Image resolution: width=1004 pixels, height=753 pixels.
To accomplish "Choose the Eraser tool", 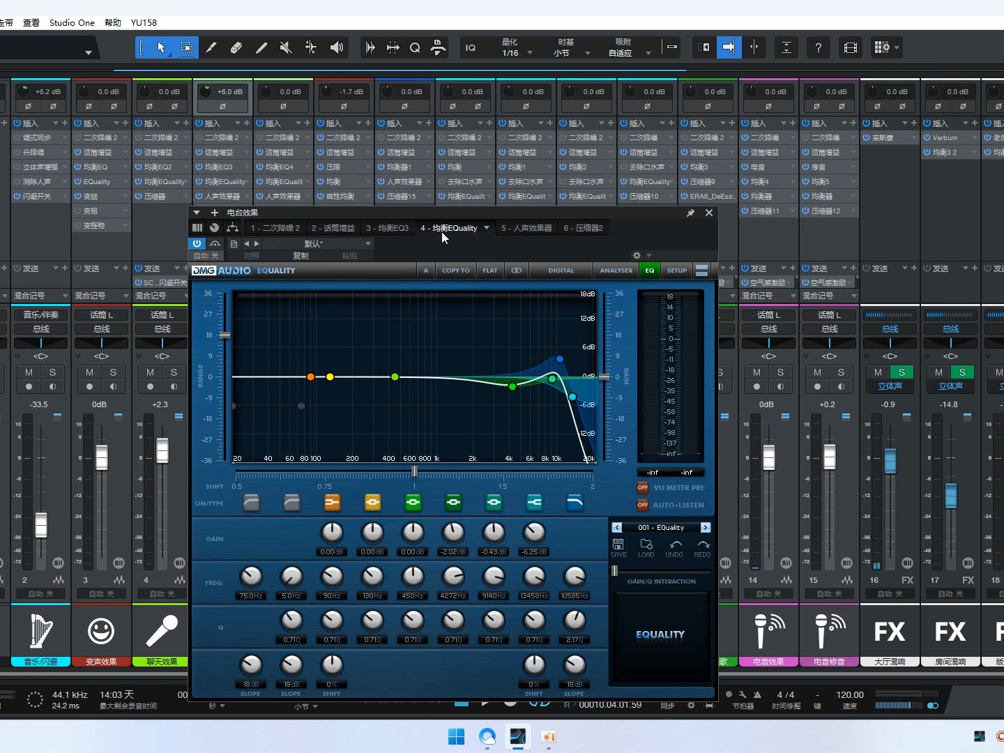I will (236, 47).
